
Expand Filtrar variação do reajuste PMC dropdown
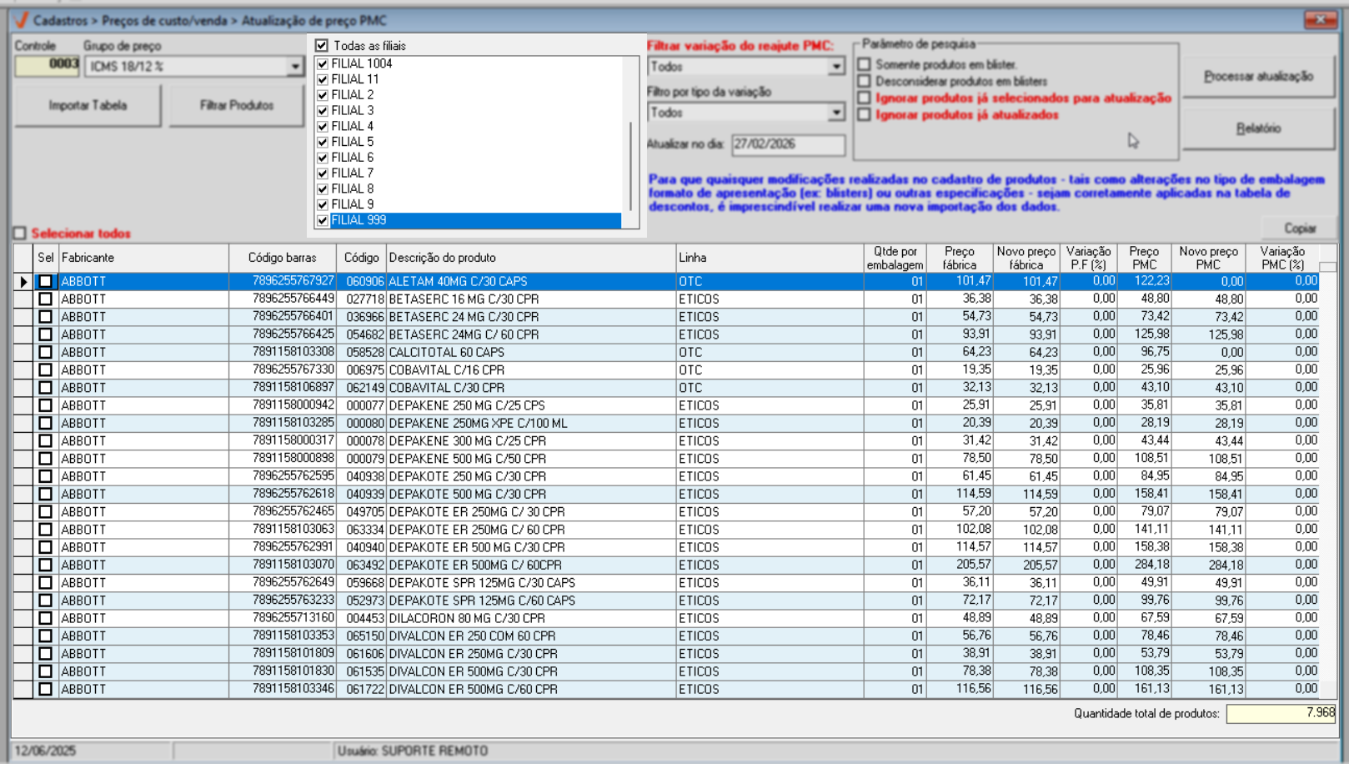[x=836, y=67]
